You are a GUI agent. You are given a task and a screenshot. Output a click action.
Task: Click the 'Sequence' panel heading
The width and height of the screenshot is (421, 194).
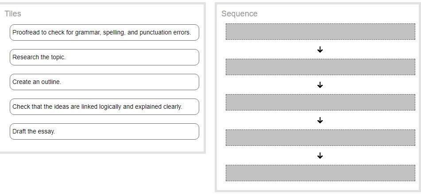click(239, 14)
